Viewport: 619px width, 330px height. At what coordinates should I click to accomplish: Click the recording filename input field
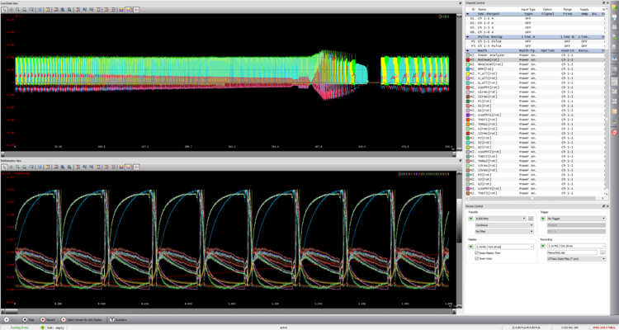pyautogui.click(x=573, y=252)
